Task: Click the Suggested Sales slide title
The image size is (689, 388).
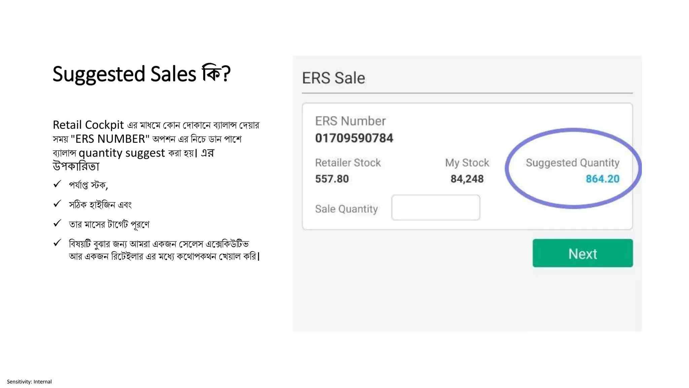Action: click(142, 74)
